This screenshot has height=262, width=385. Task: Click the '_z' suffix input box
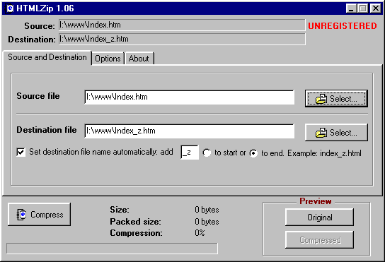190,153
